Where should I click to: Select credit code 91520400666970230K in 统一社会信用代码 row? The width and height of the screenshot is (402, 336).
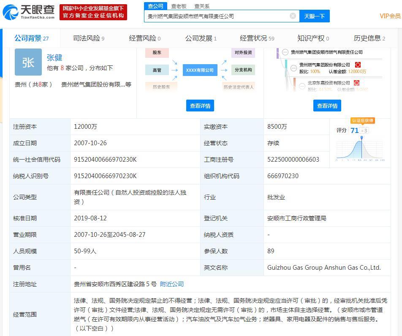[105, 160]
